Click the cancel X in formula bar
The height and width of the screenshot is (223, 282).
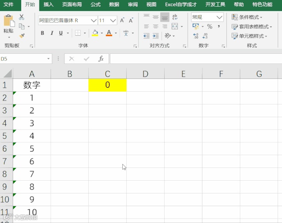point(71,59)
